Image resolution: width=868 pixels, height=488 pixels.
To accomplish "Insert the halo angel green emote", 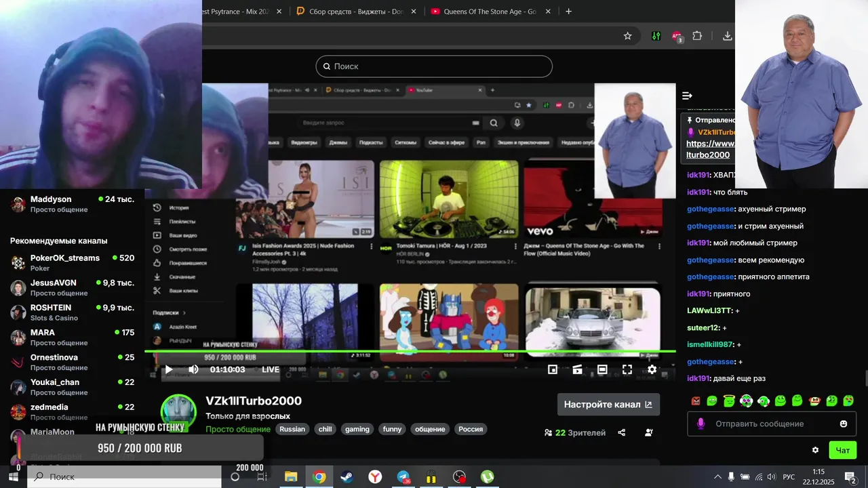I will pos(729,401).
